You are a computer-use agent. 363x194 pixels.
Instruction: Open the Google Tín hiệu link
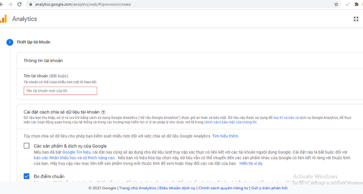click(76, 152)
